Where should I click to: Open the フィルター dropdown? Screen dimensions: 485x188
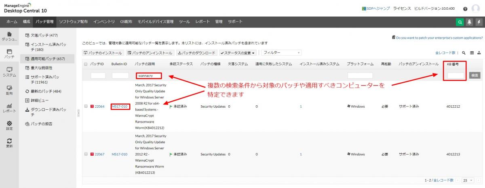281,52
